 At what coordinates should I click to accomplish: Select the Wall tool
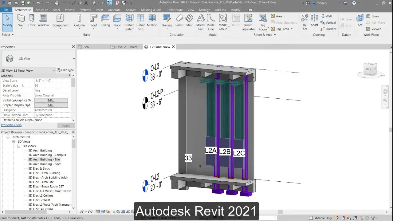(21, 22)
